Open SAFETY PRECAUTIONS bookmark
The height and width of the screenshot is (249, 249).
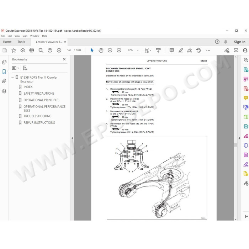pyautogui.click(x=39, y=93)
